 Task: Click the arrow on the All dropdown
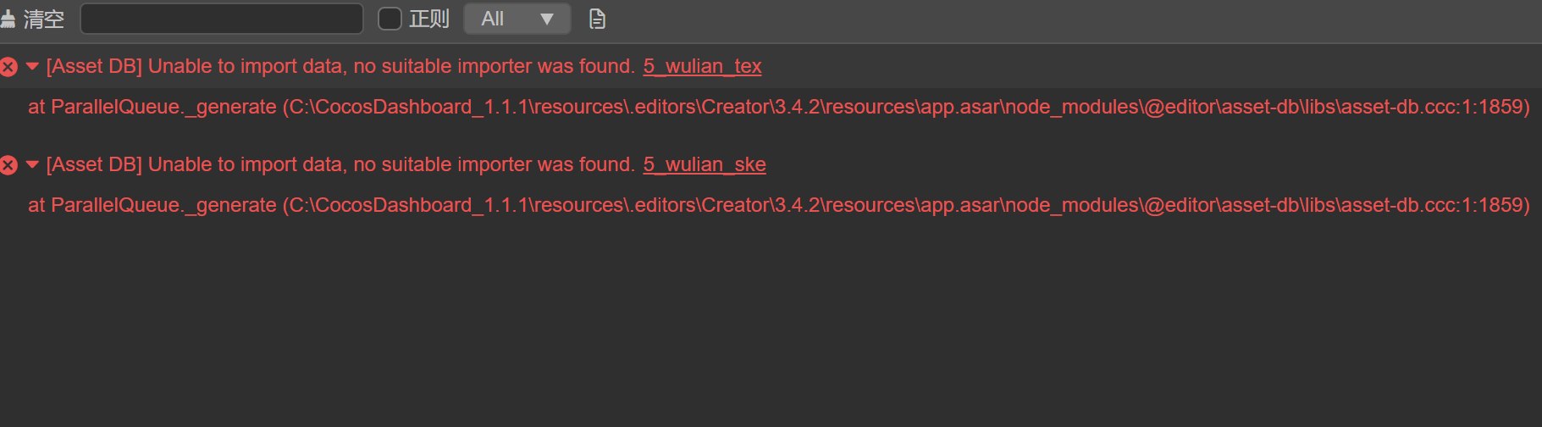pos(547,19)
